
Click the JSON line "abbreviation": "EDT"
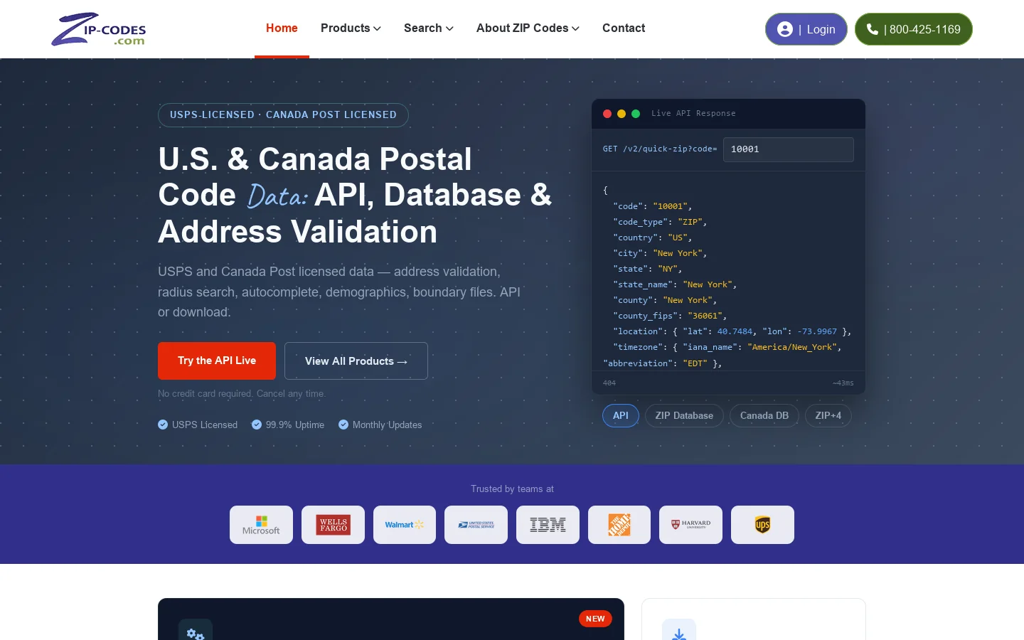(x=663, y=363)
